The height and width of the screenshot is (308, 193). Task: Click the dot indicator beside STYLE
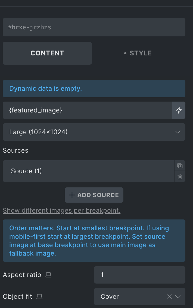tap(125, 53)
